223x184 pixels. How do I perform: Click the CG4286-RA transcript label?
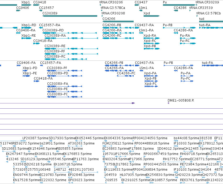pos(183,30)
